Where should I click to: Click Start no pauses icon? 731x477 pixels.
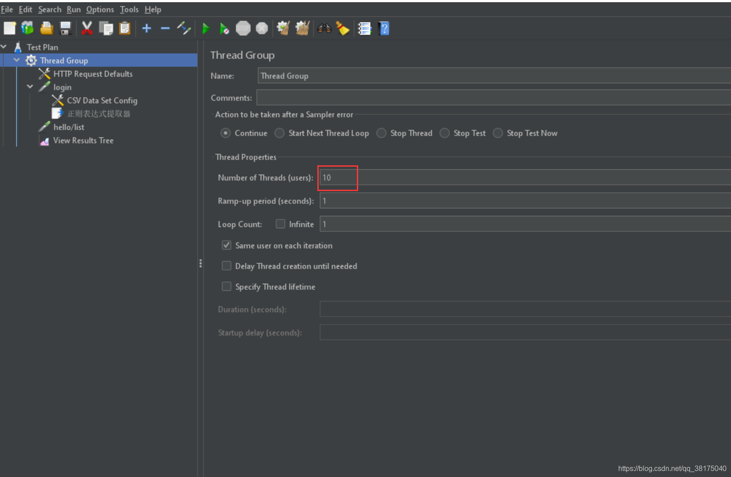tap(224, 28)
